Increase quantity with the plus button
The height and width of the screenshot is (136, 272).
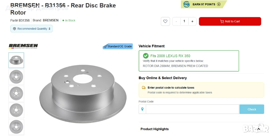coord(192,21)
